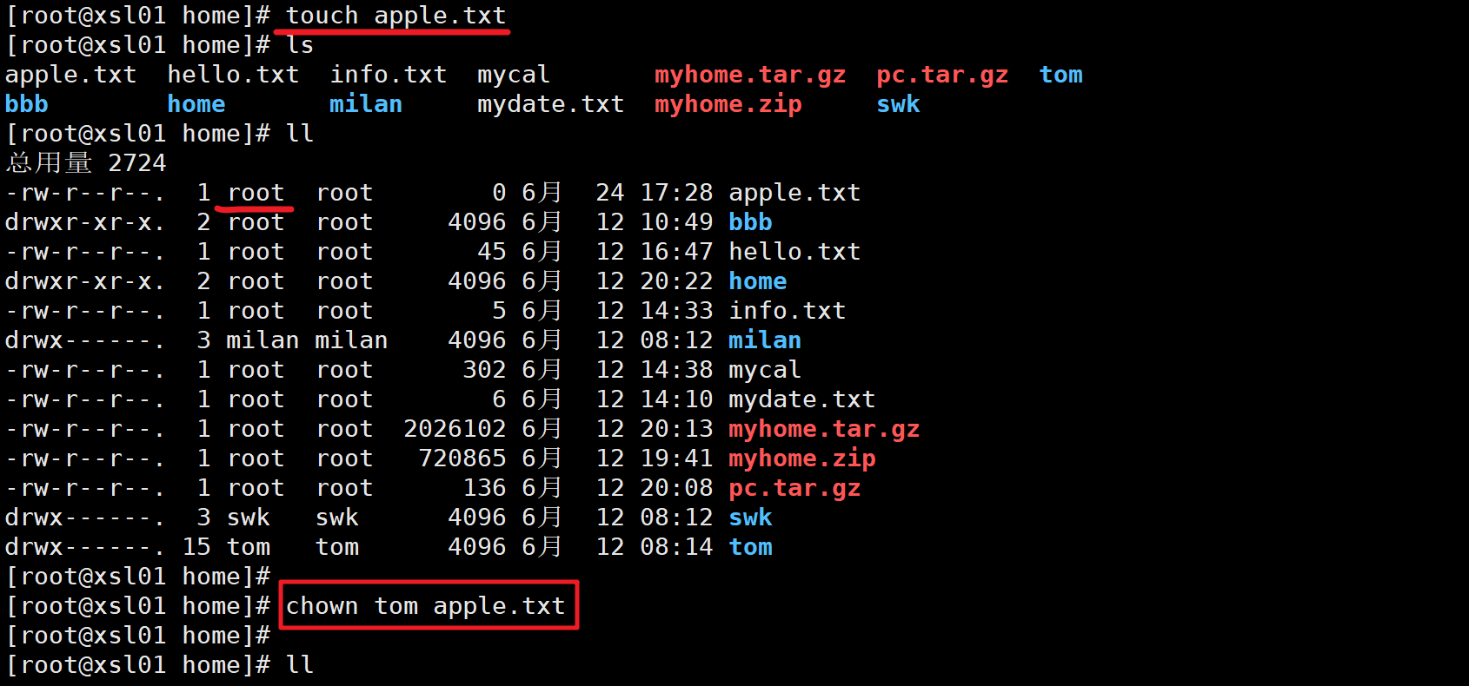Click permissions drwx------. of milan row
The height and width of the screenshot is (686, 1469).
(85, 340)
